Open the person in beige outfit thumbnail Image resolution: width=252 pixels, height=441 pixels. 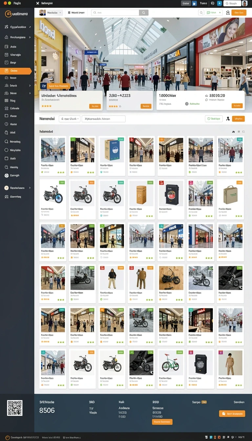(x=230, y=363)
